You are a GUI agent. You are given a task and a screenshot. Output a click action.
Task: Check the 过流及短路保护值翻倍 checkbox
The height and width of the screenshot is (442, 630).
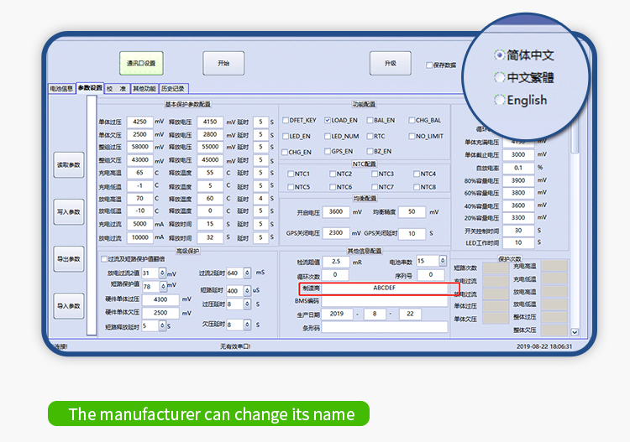[104, 259]
